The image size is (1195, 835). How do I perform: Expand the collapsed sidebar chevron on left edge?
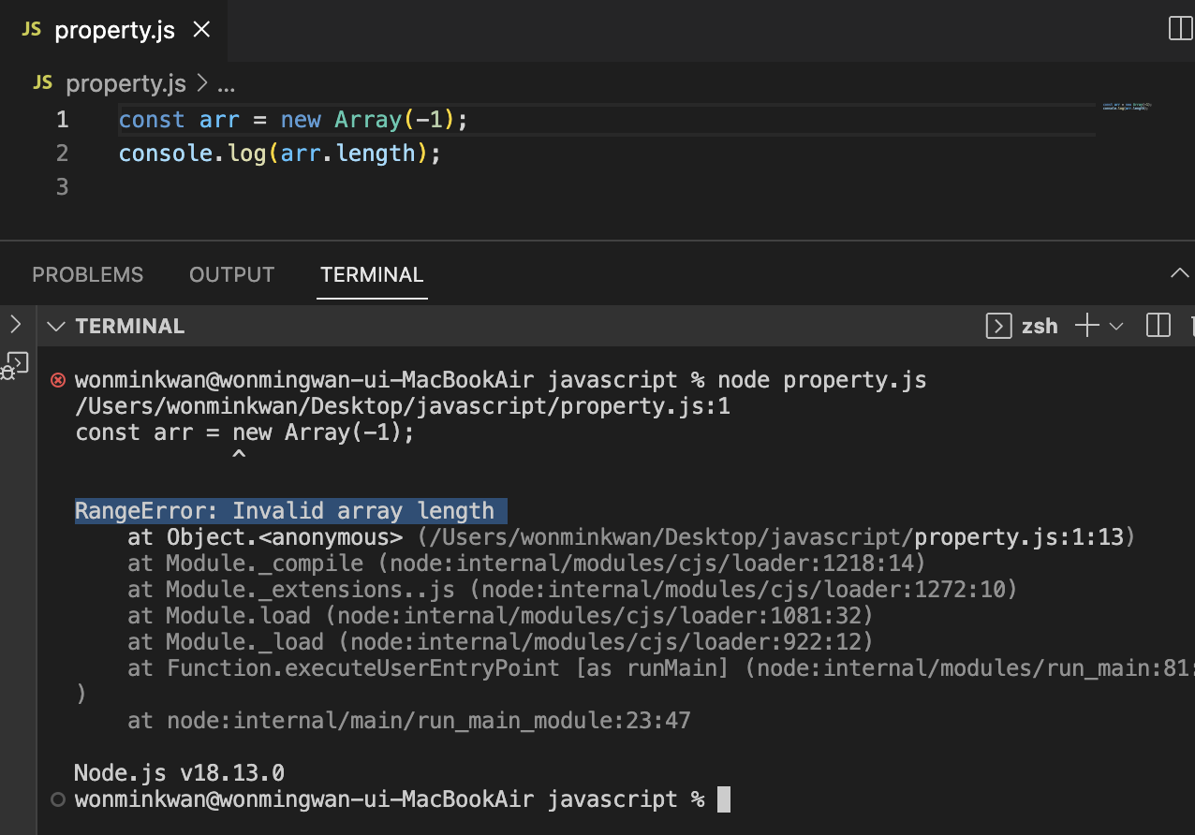(15, 324)
